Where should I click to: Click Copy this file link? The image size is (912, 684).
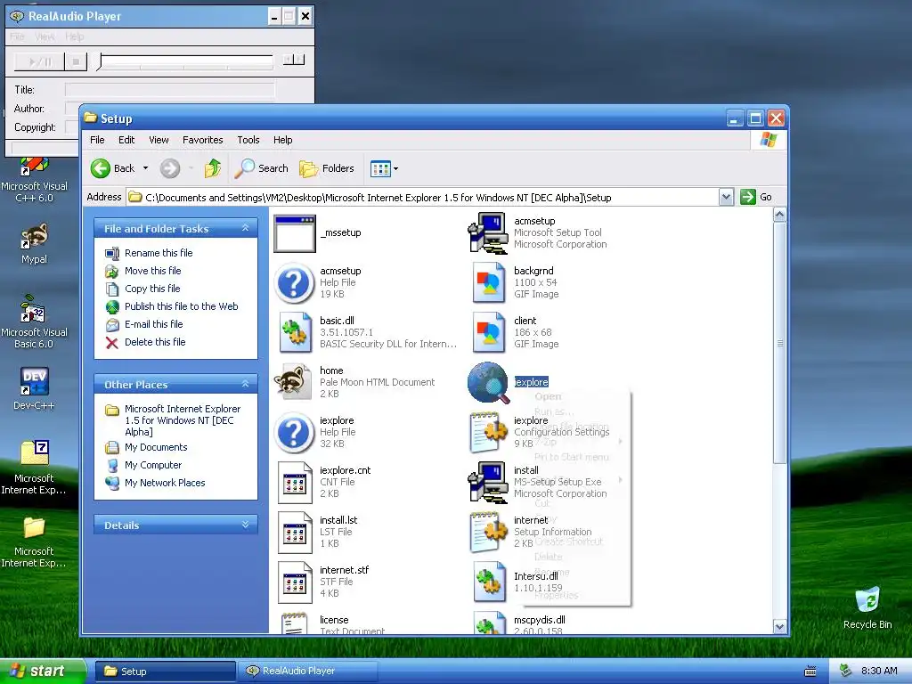(x=152, y=289)
